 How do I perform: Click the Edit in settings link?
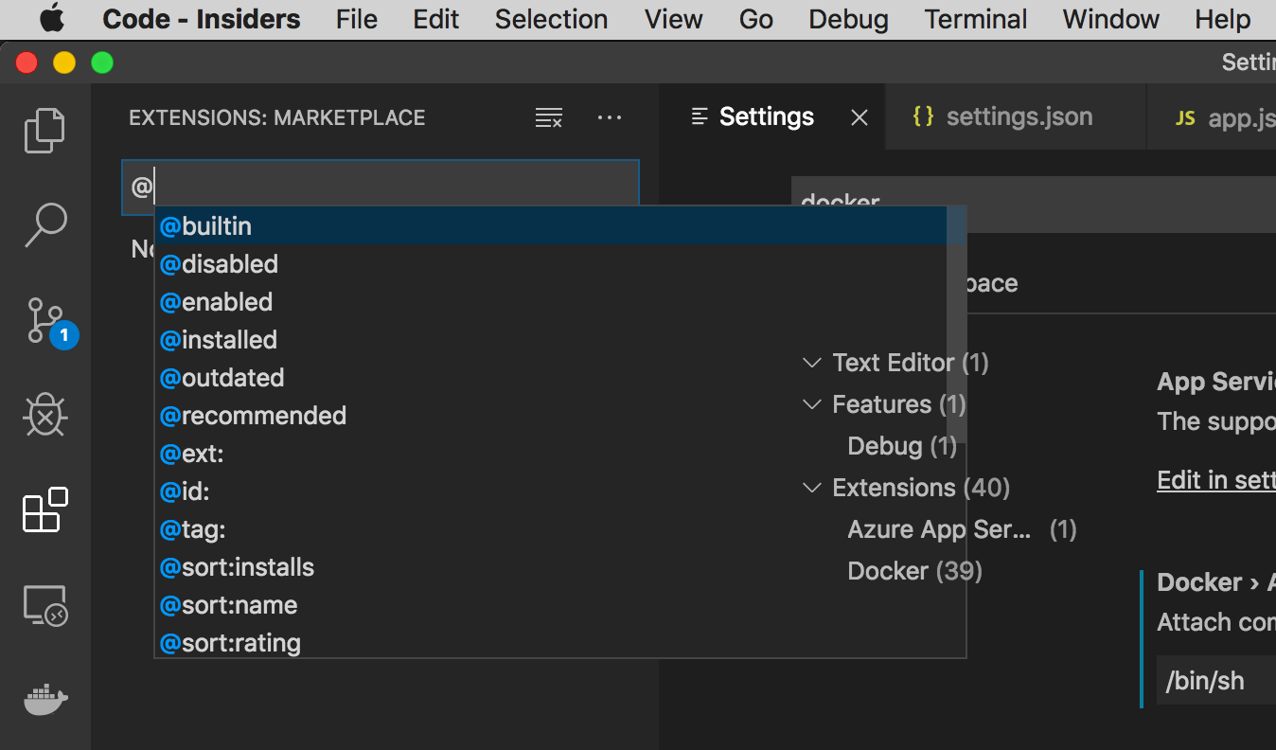(x=1216, y=480)
